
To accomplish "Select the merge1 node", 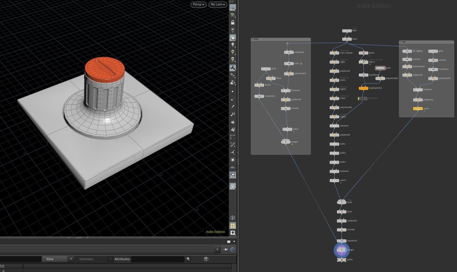I will point(342,250).
